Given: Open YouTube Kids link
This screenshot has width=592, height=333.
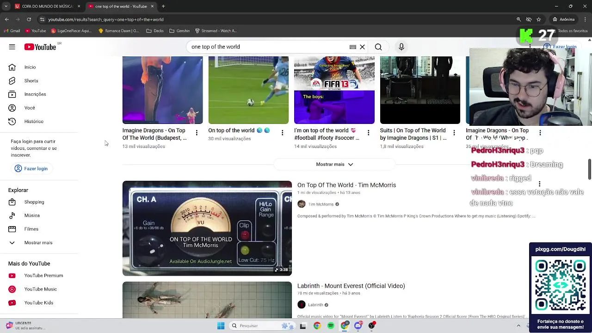Looking at the screenshot, I should point(39,302).
